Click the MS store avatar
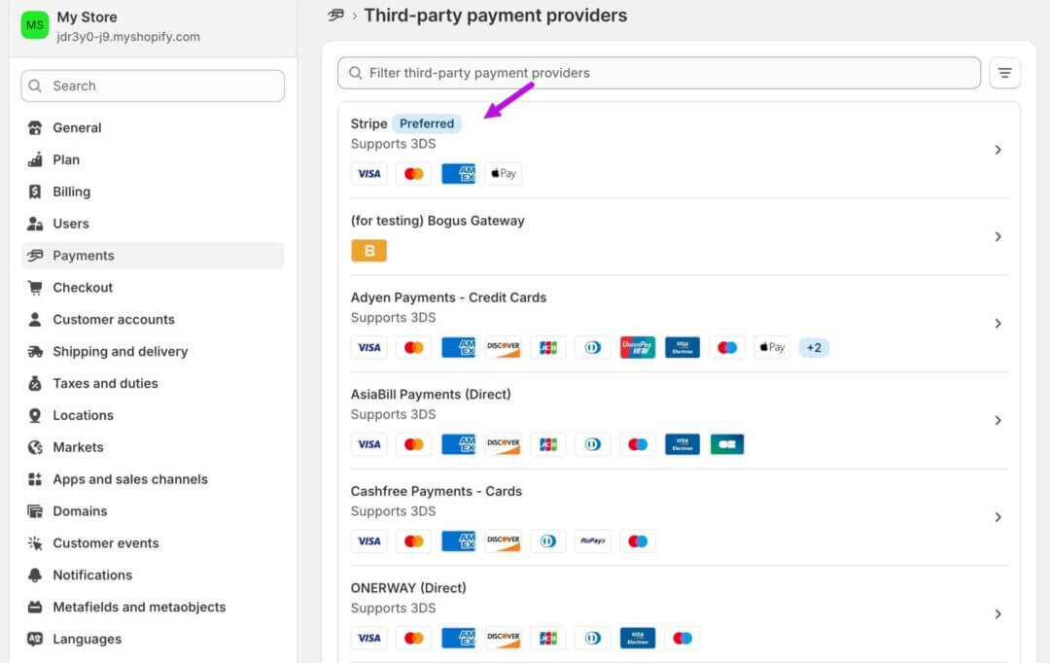Viewport: 1050px width, 663px height. [x=35, y=25]
